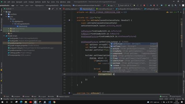Open Google Chrome from taskbar
The image size is (185, 104).
coord(54,102)
